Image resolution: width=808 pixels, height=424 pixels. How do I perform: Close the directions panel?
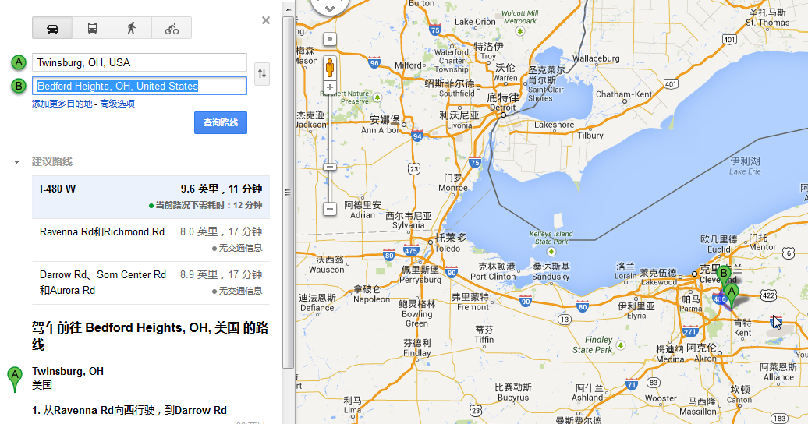point(266,20)
